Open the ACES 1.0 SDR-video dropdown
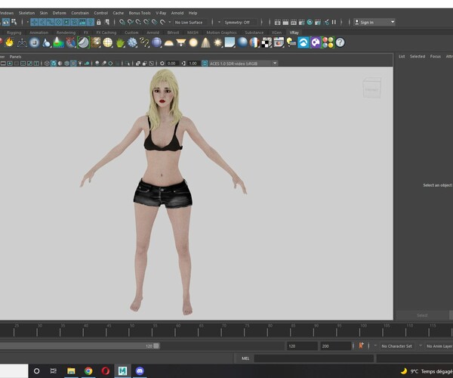 243,64
